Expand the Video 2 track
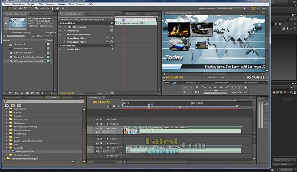This screenshot has height=172, width=297. tap(108, 124)
